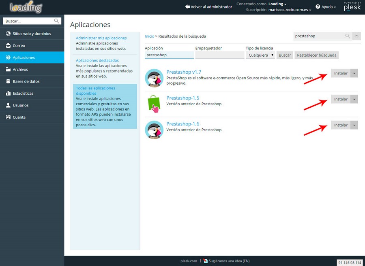Click Inicio breadcrumb link
Screen dimensions: 365x266
[x=149, y=36]
